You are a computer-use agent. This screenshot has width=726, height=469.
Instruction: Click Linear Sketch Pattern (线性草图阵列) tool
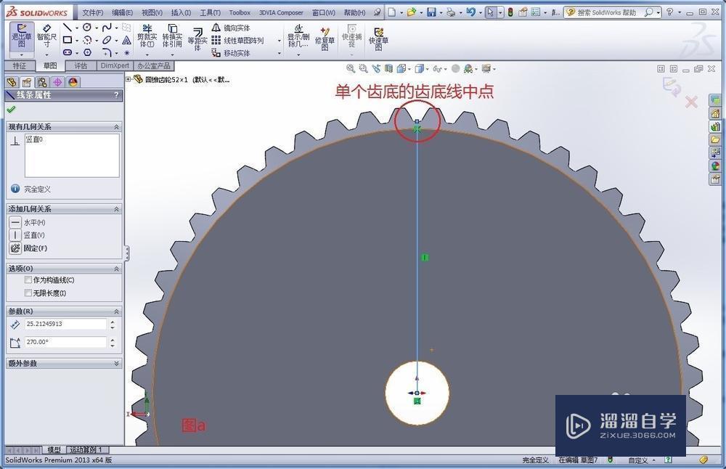tap(238, 40)
